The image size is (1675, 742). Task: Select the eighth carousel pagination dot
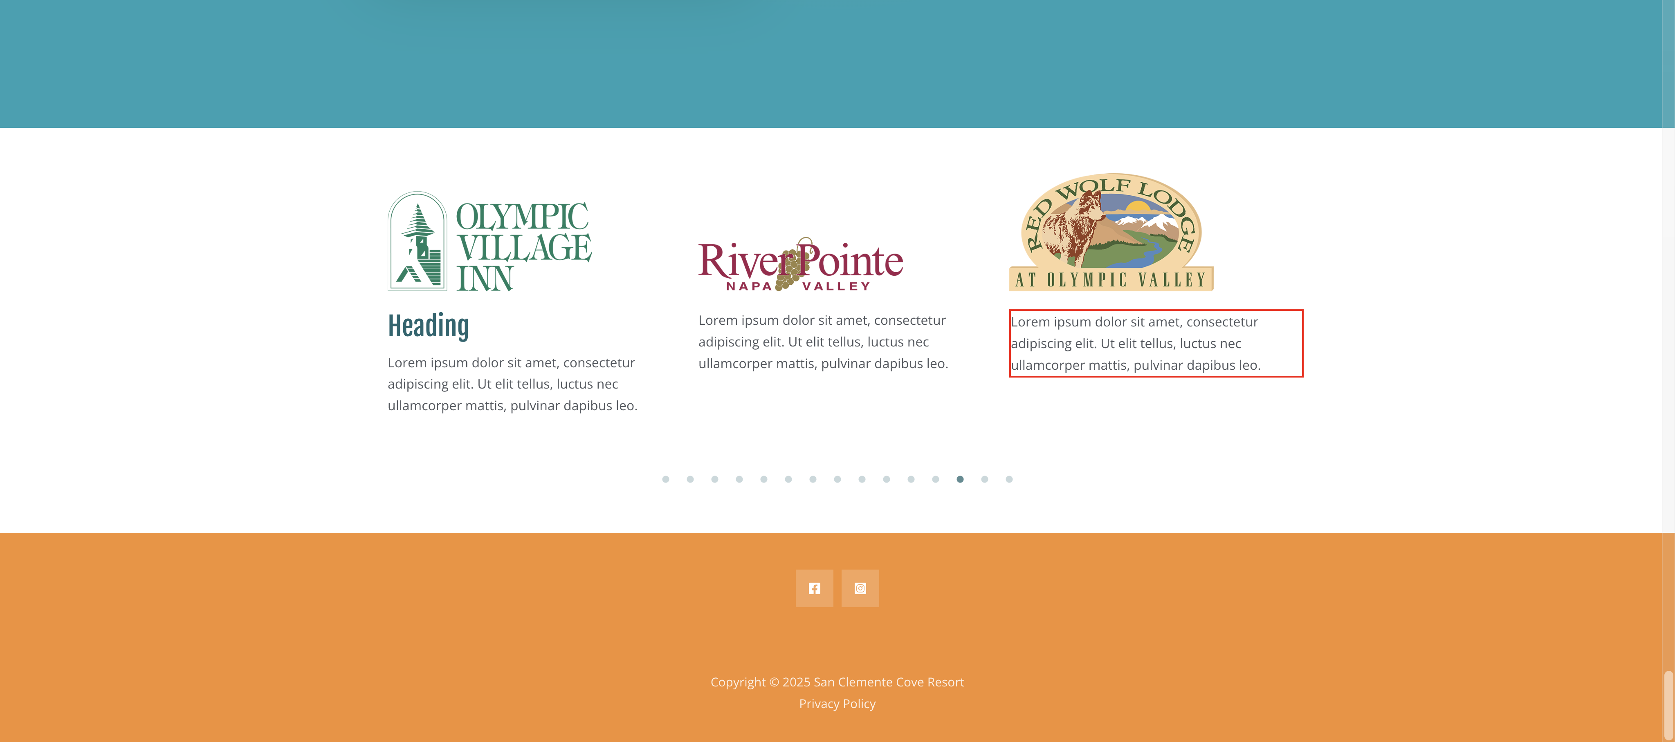point(837,480)
